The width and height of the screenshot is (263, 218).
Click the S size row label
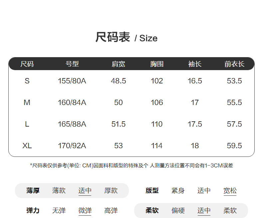27,81
